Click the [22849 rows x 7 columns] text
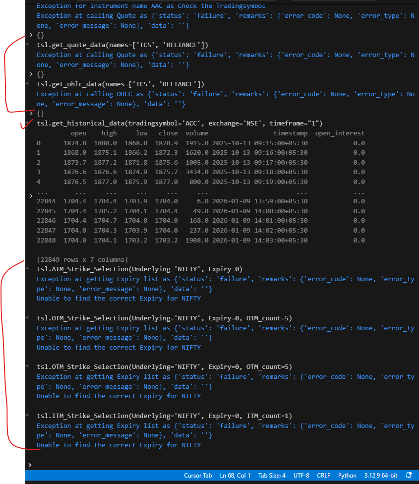419x484 pixels. 82,260
